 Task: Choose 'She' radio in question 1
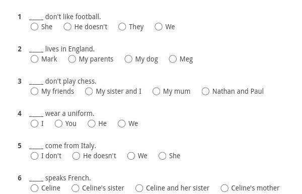pyautogui.click(x=34, y=27)
